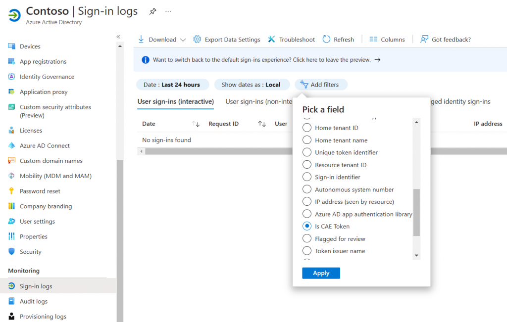Select Azure AD app authentication library radio
507x322 pixels.
click(x=307, y=214)
